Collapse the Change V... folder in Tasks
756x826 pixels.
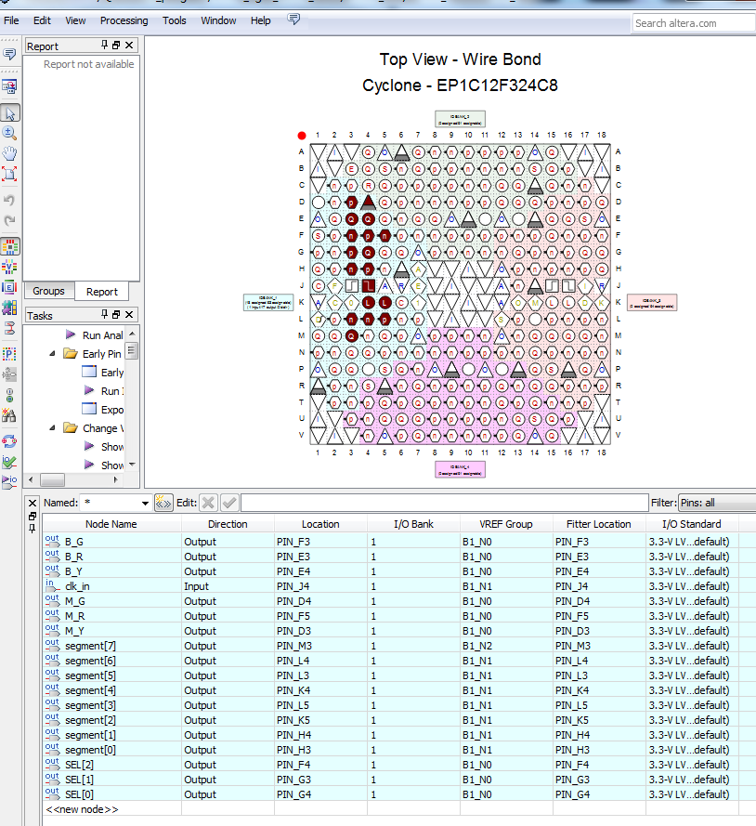point(52,427)
